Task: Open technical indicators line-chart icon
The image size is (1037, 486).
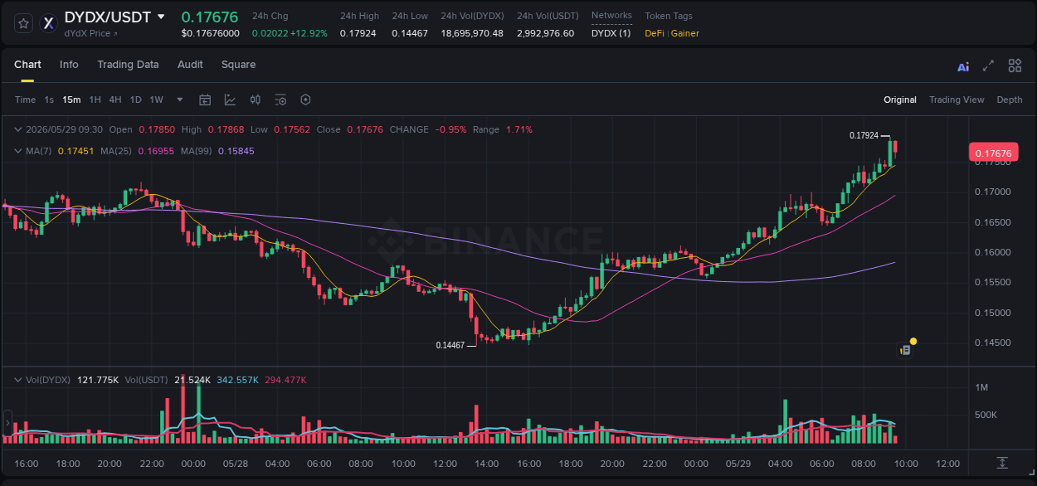Action: [230, 100]
